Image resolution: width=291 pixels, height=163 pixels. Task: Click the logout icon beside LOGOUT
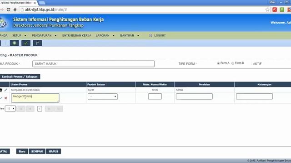pyautogui.click(x=151, y=35)
